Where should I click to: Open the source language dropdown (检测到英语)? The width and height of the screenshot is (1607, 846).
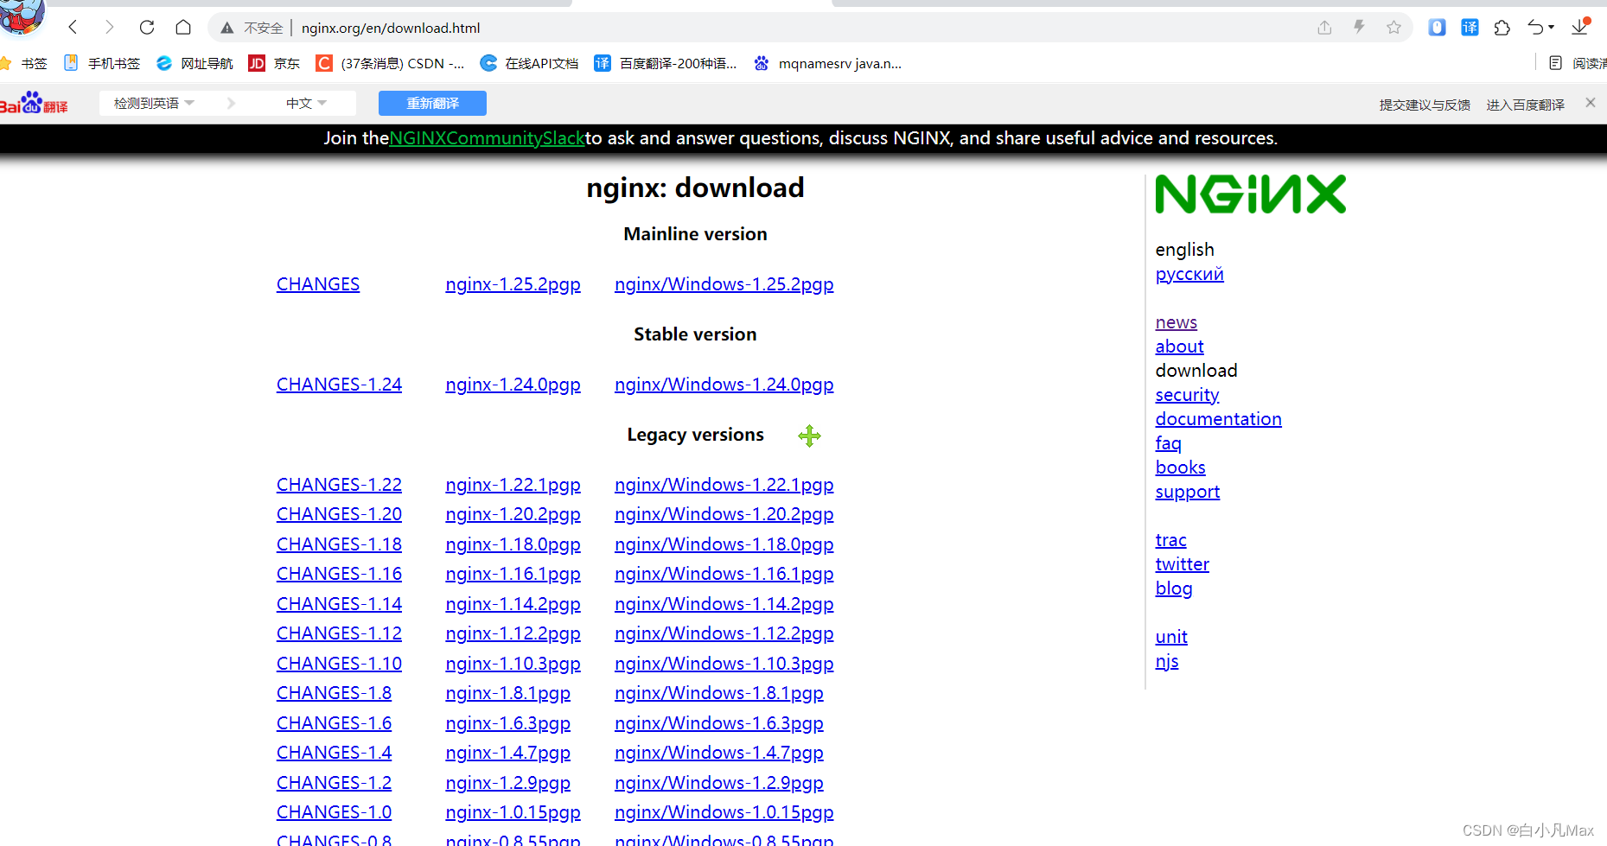152,102
